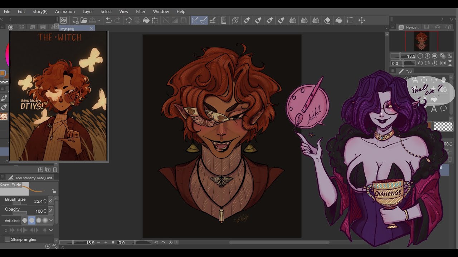
Task: Expand anti-aliasing options chevron
Action: coord(51,220)
